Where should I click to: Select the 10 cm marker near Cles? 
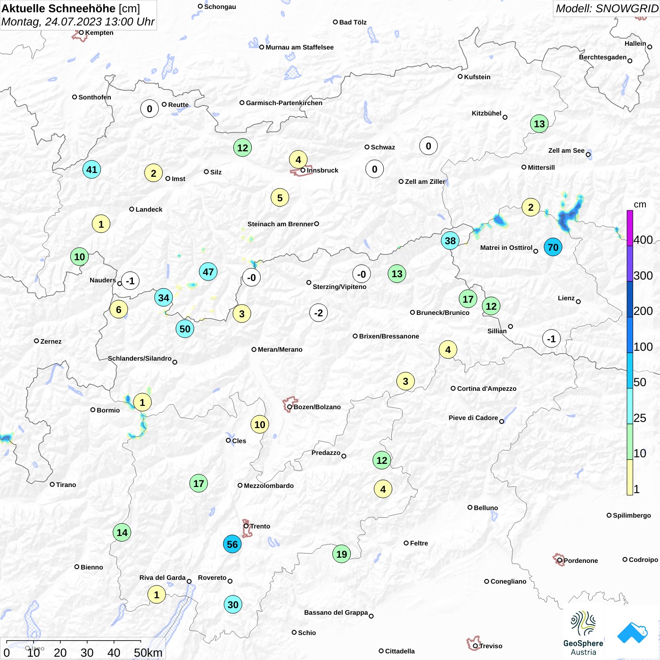click(x=260, y=424)
